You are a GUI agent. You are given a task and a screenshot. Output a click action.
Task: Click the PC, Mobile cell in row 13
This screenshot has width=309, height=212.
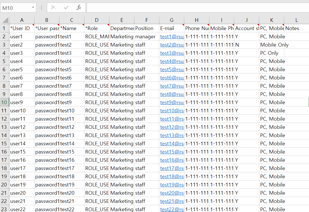point(272,127)
